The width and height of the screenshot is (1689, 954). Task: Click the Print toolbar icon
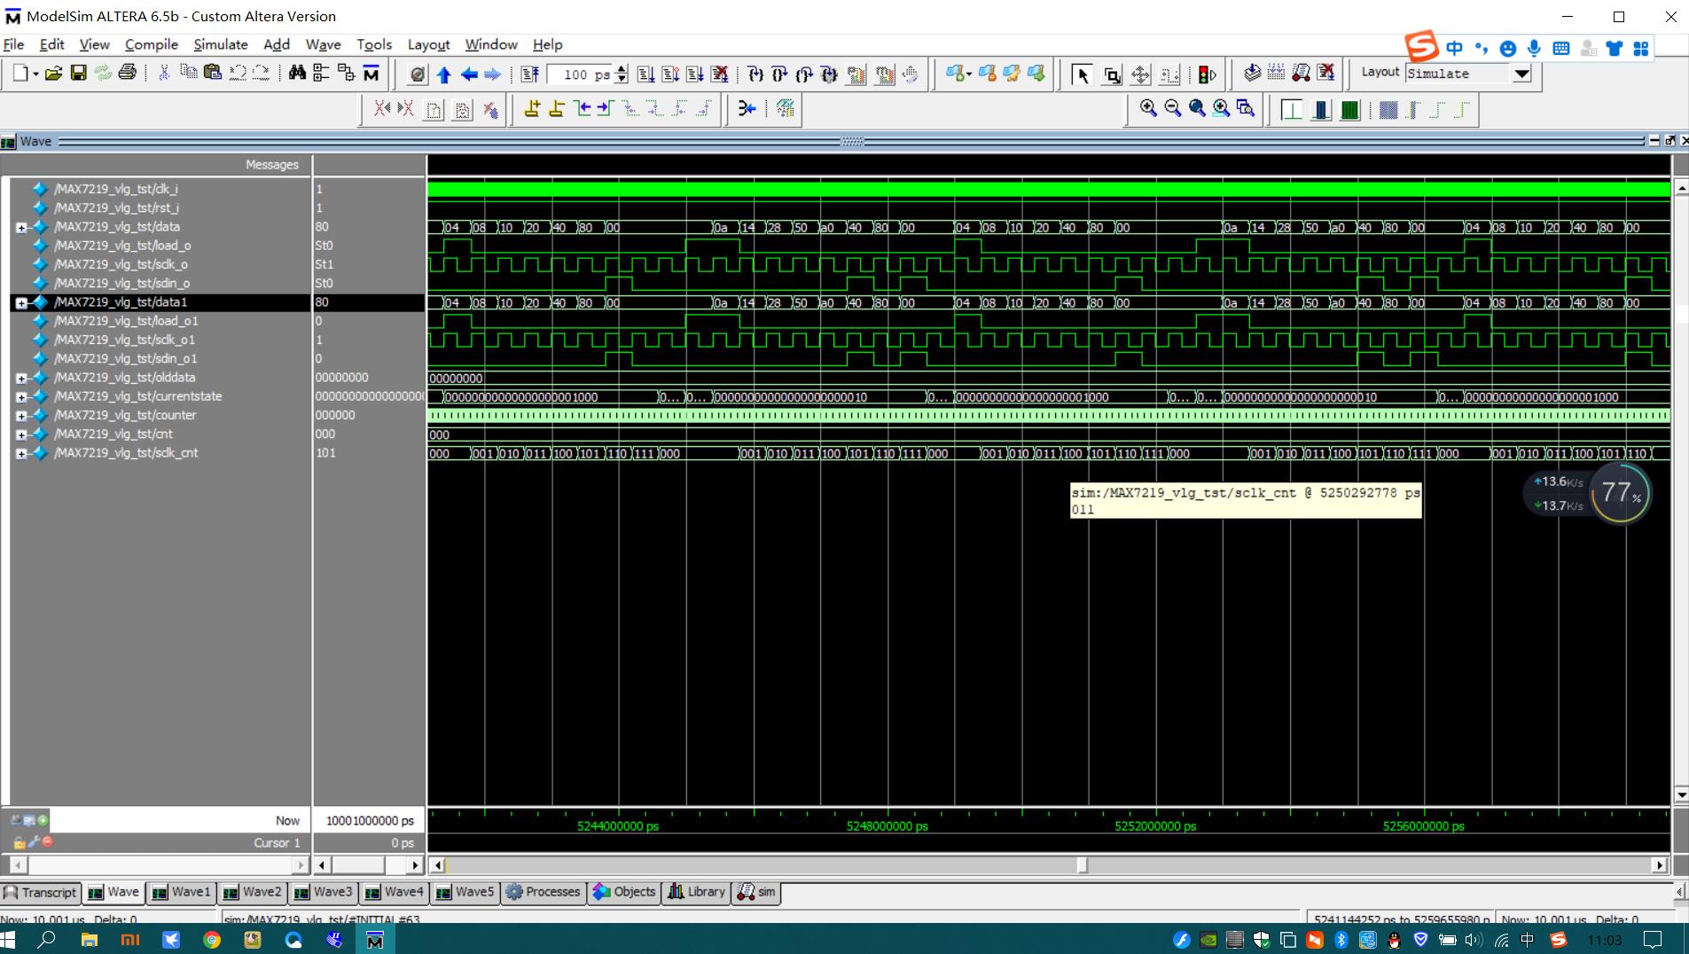(x=127, y=74)
